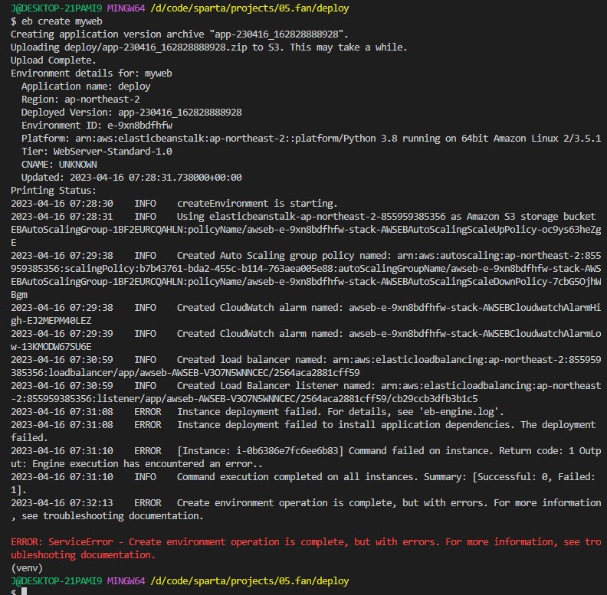Click 'createEnvironment is starting.' message
Image resolution: width=607 pixels, height=595 pixels.
click(x=257, y=204)
